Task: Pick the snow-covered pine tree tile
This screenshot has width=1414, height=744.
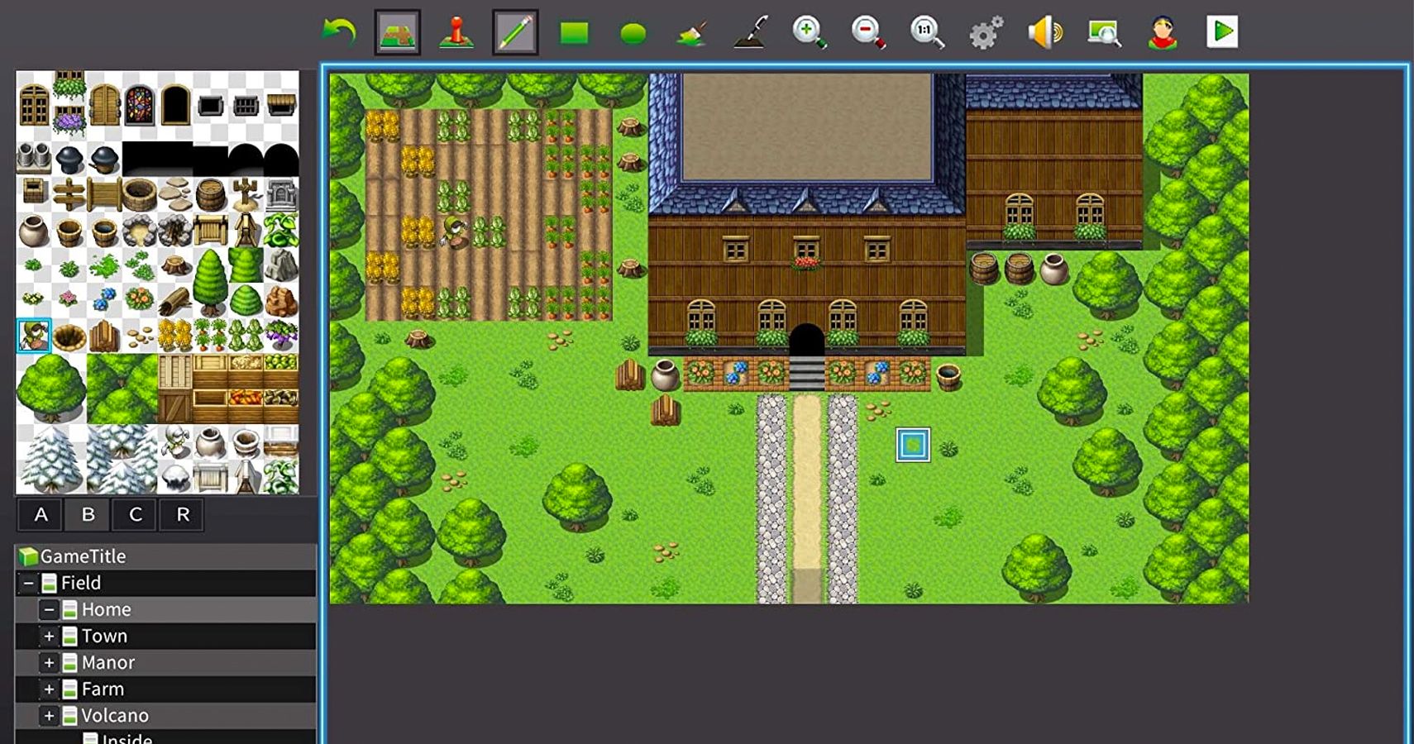Action: click(51, 460)
